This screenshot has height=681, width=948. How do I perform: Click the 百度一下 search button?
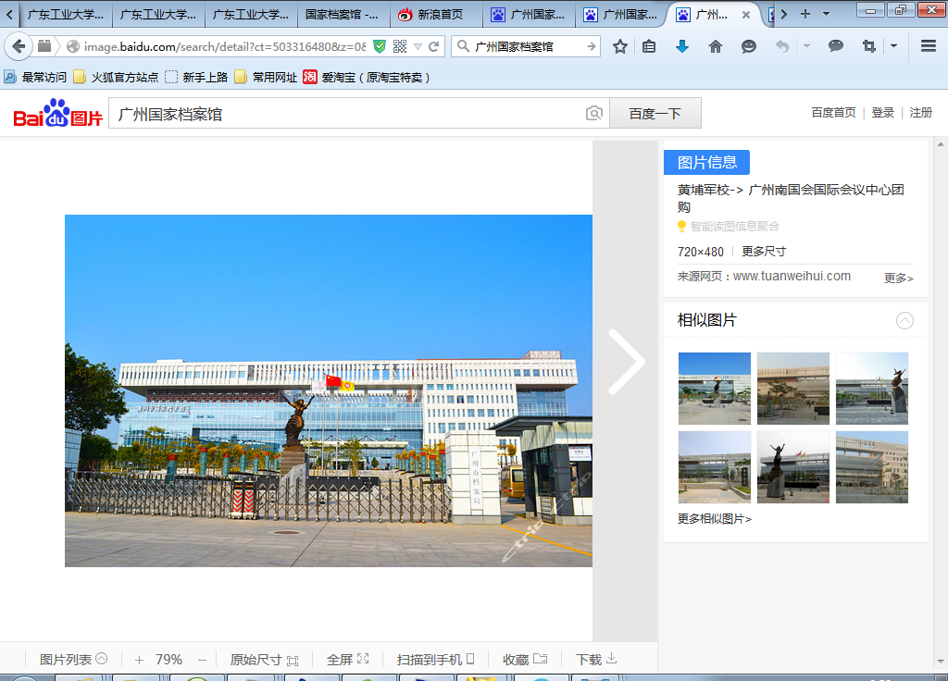[x=655, y=113]
